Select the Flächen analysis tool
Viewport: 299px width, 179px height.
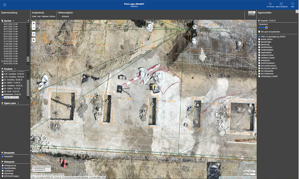pos(52,16)
